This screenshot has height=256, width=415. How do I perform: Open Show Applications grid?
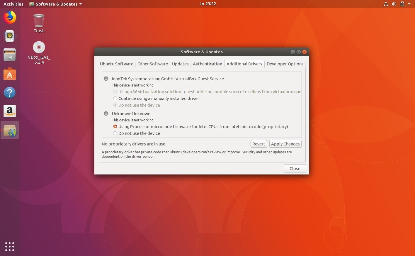point(10,246)
